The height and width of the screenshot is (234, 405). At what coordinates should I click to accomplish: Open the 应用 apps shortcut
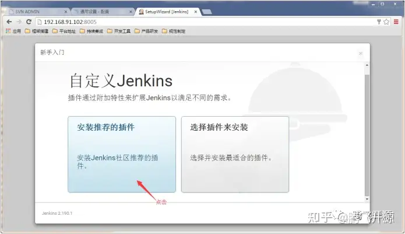pyautogui.click(x=13, y=31)
